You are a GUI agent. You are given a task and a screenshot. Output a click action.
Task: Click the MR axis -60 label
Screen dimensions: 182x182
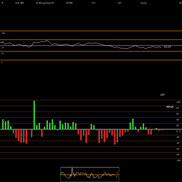(x=178, y=149)
